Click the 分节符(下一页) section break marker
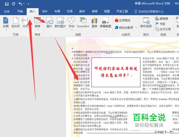The width and height of the screenshot is (179, 137). [x=164, y=133]
